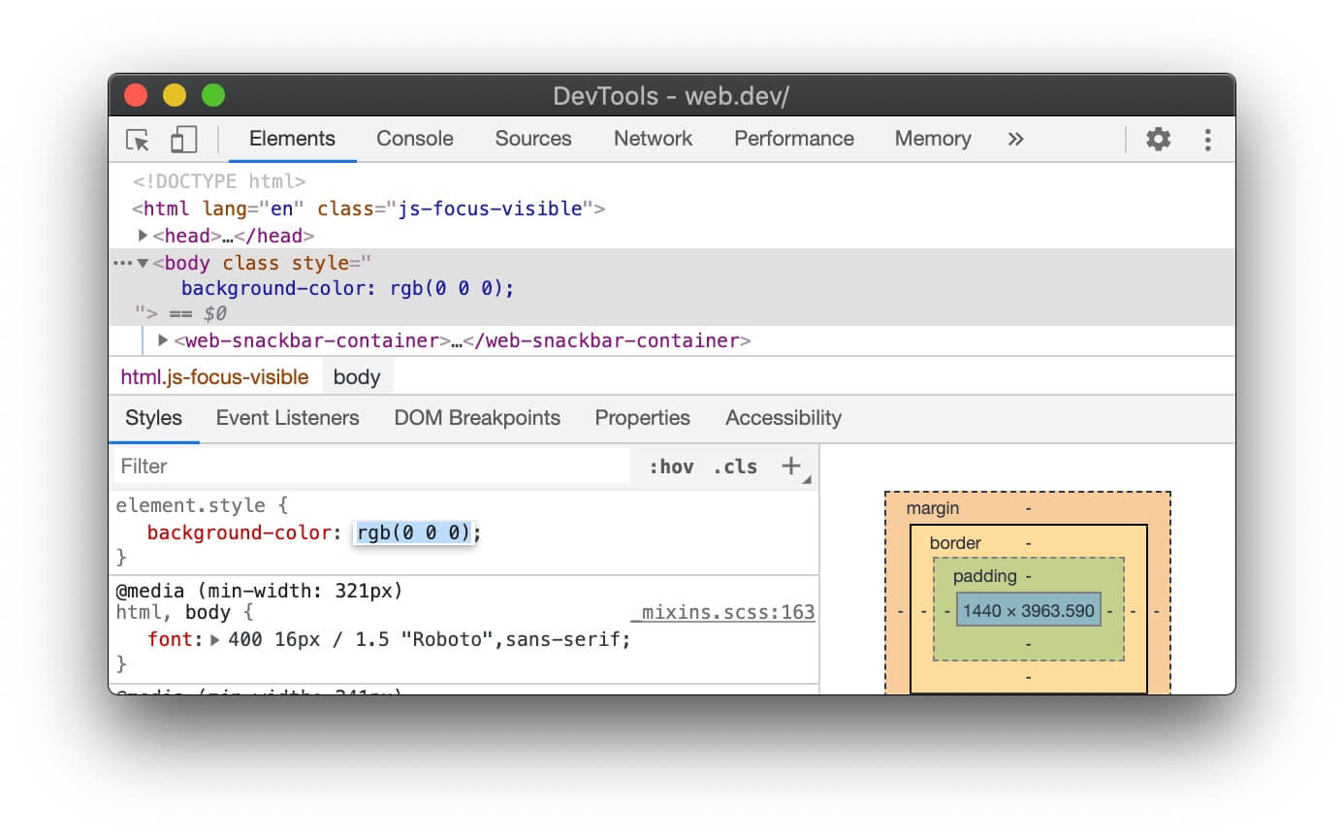Expand the head element node
1344x838 pixels.
pyautogui.click(x=142, y=235)
